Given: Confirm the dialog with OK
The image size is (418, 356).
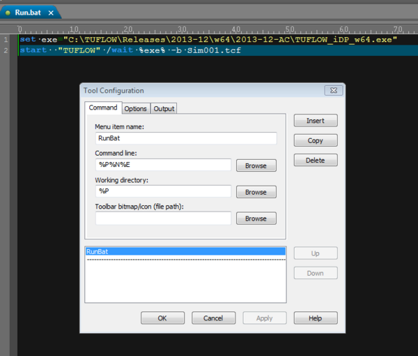Looking at the screenshot, I should (x=162, y=318).
